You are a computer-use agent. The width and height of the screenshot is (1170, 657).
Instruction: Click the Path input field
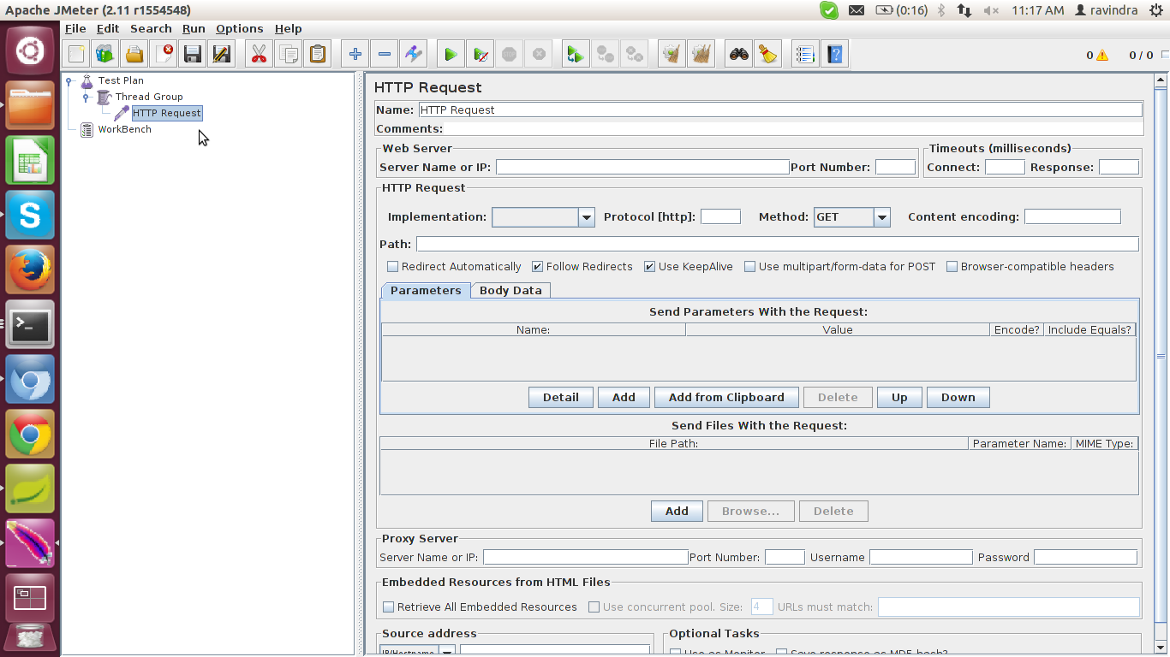point(778,245)
